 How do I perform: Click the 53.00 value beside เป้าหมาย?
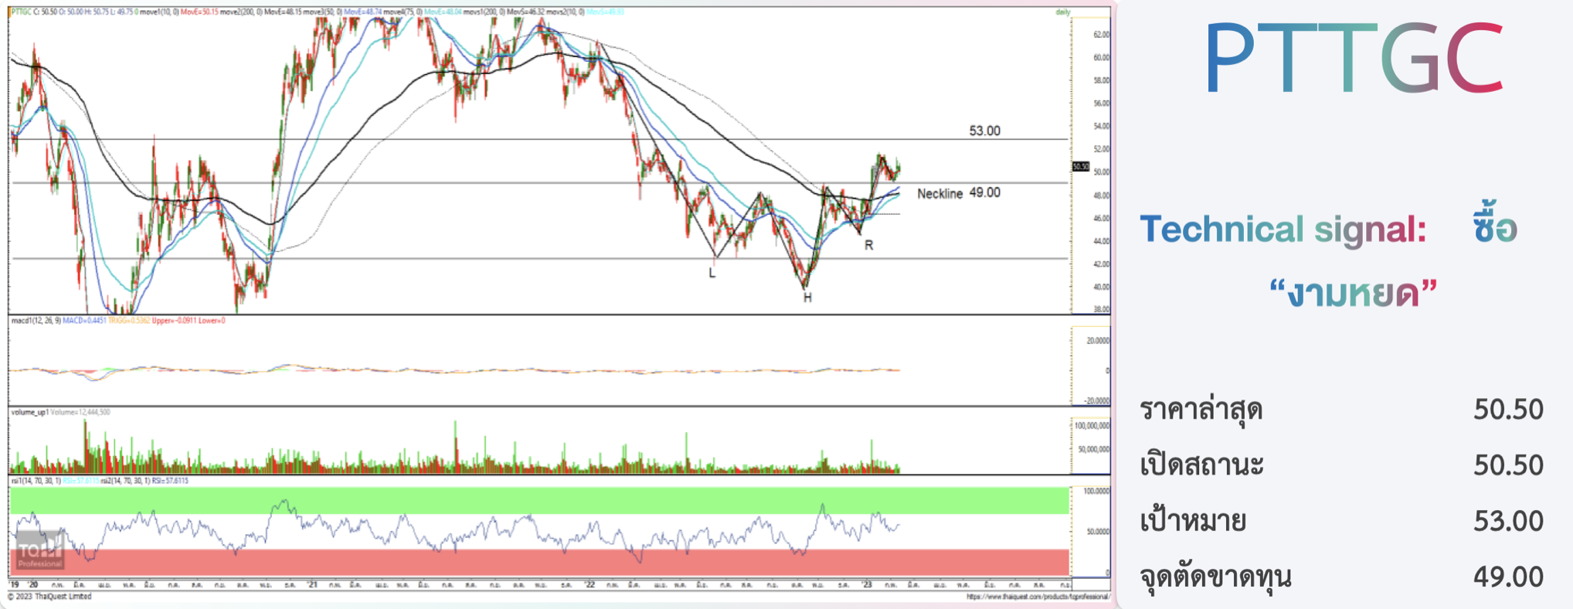(x=1508, y=521)
